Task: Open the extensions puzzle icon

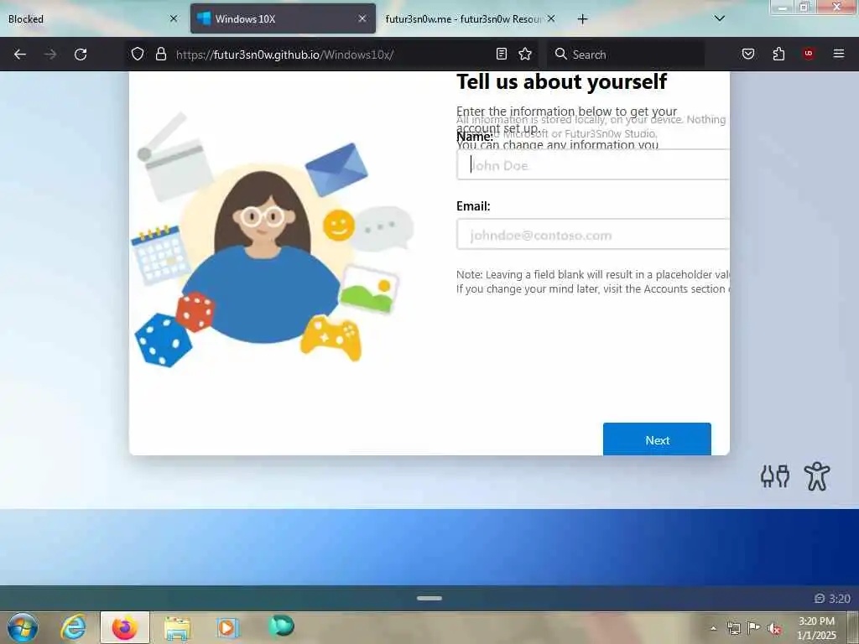Action: click(x=778, y=54)
